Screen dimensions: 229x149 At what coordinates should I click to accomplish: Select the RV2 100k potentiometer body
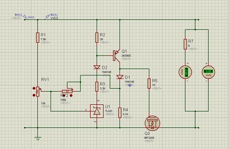coord(67,91)
